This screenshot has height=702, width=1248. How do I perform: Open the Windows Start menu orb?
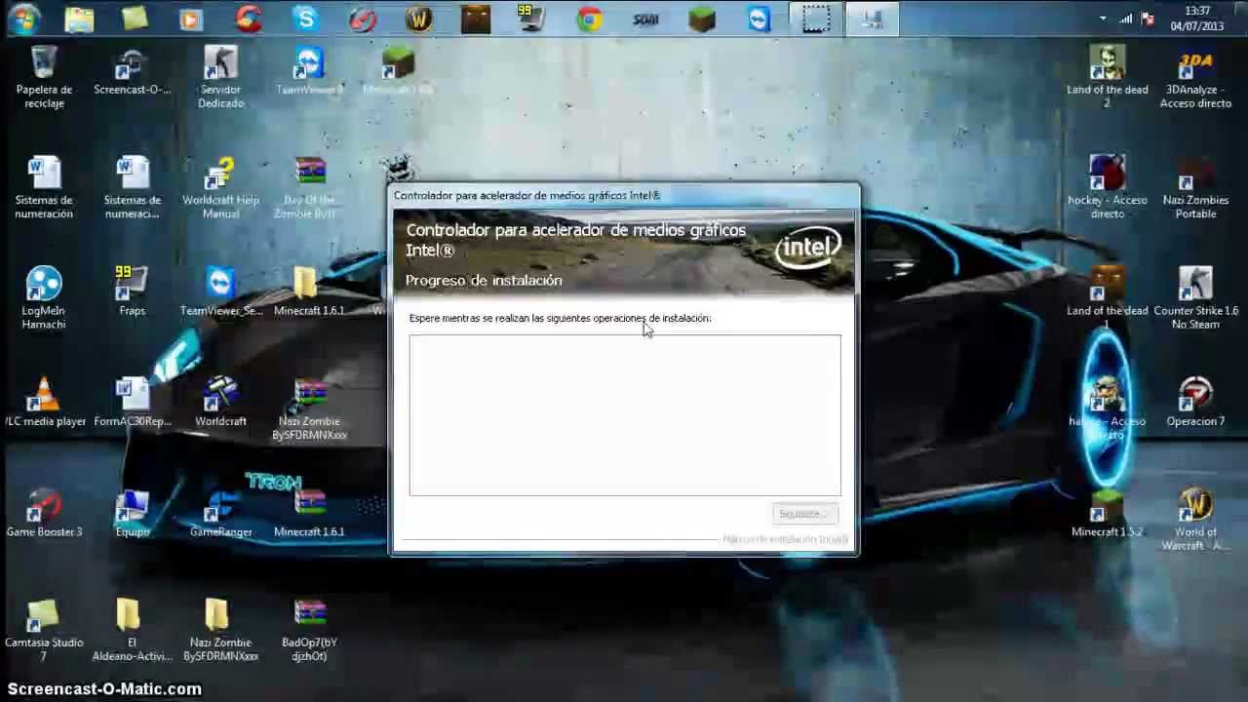coord(22,19)
